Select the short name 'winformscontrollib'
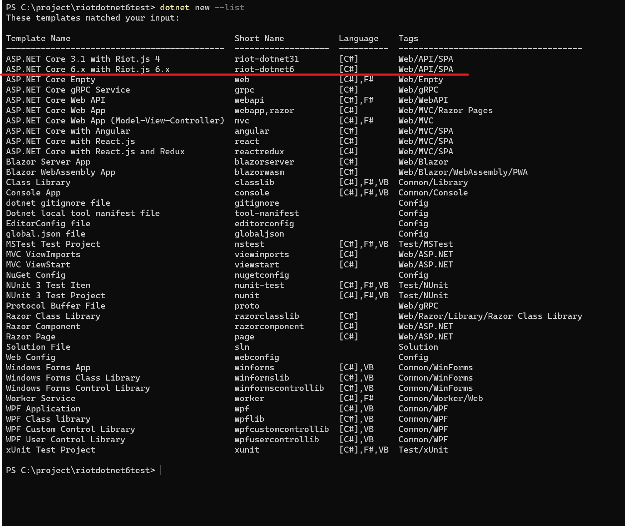Viewport: 625px width, 526px height. 279,388
